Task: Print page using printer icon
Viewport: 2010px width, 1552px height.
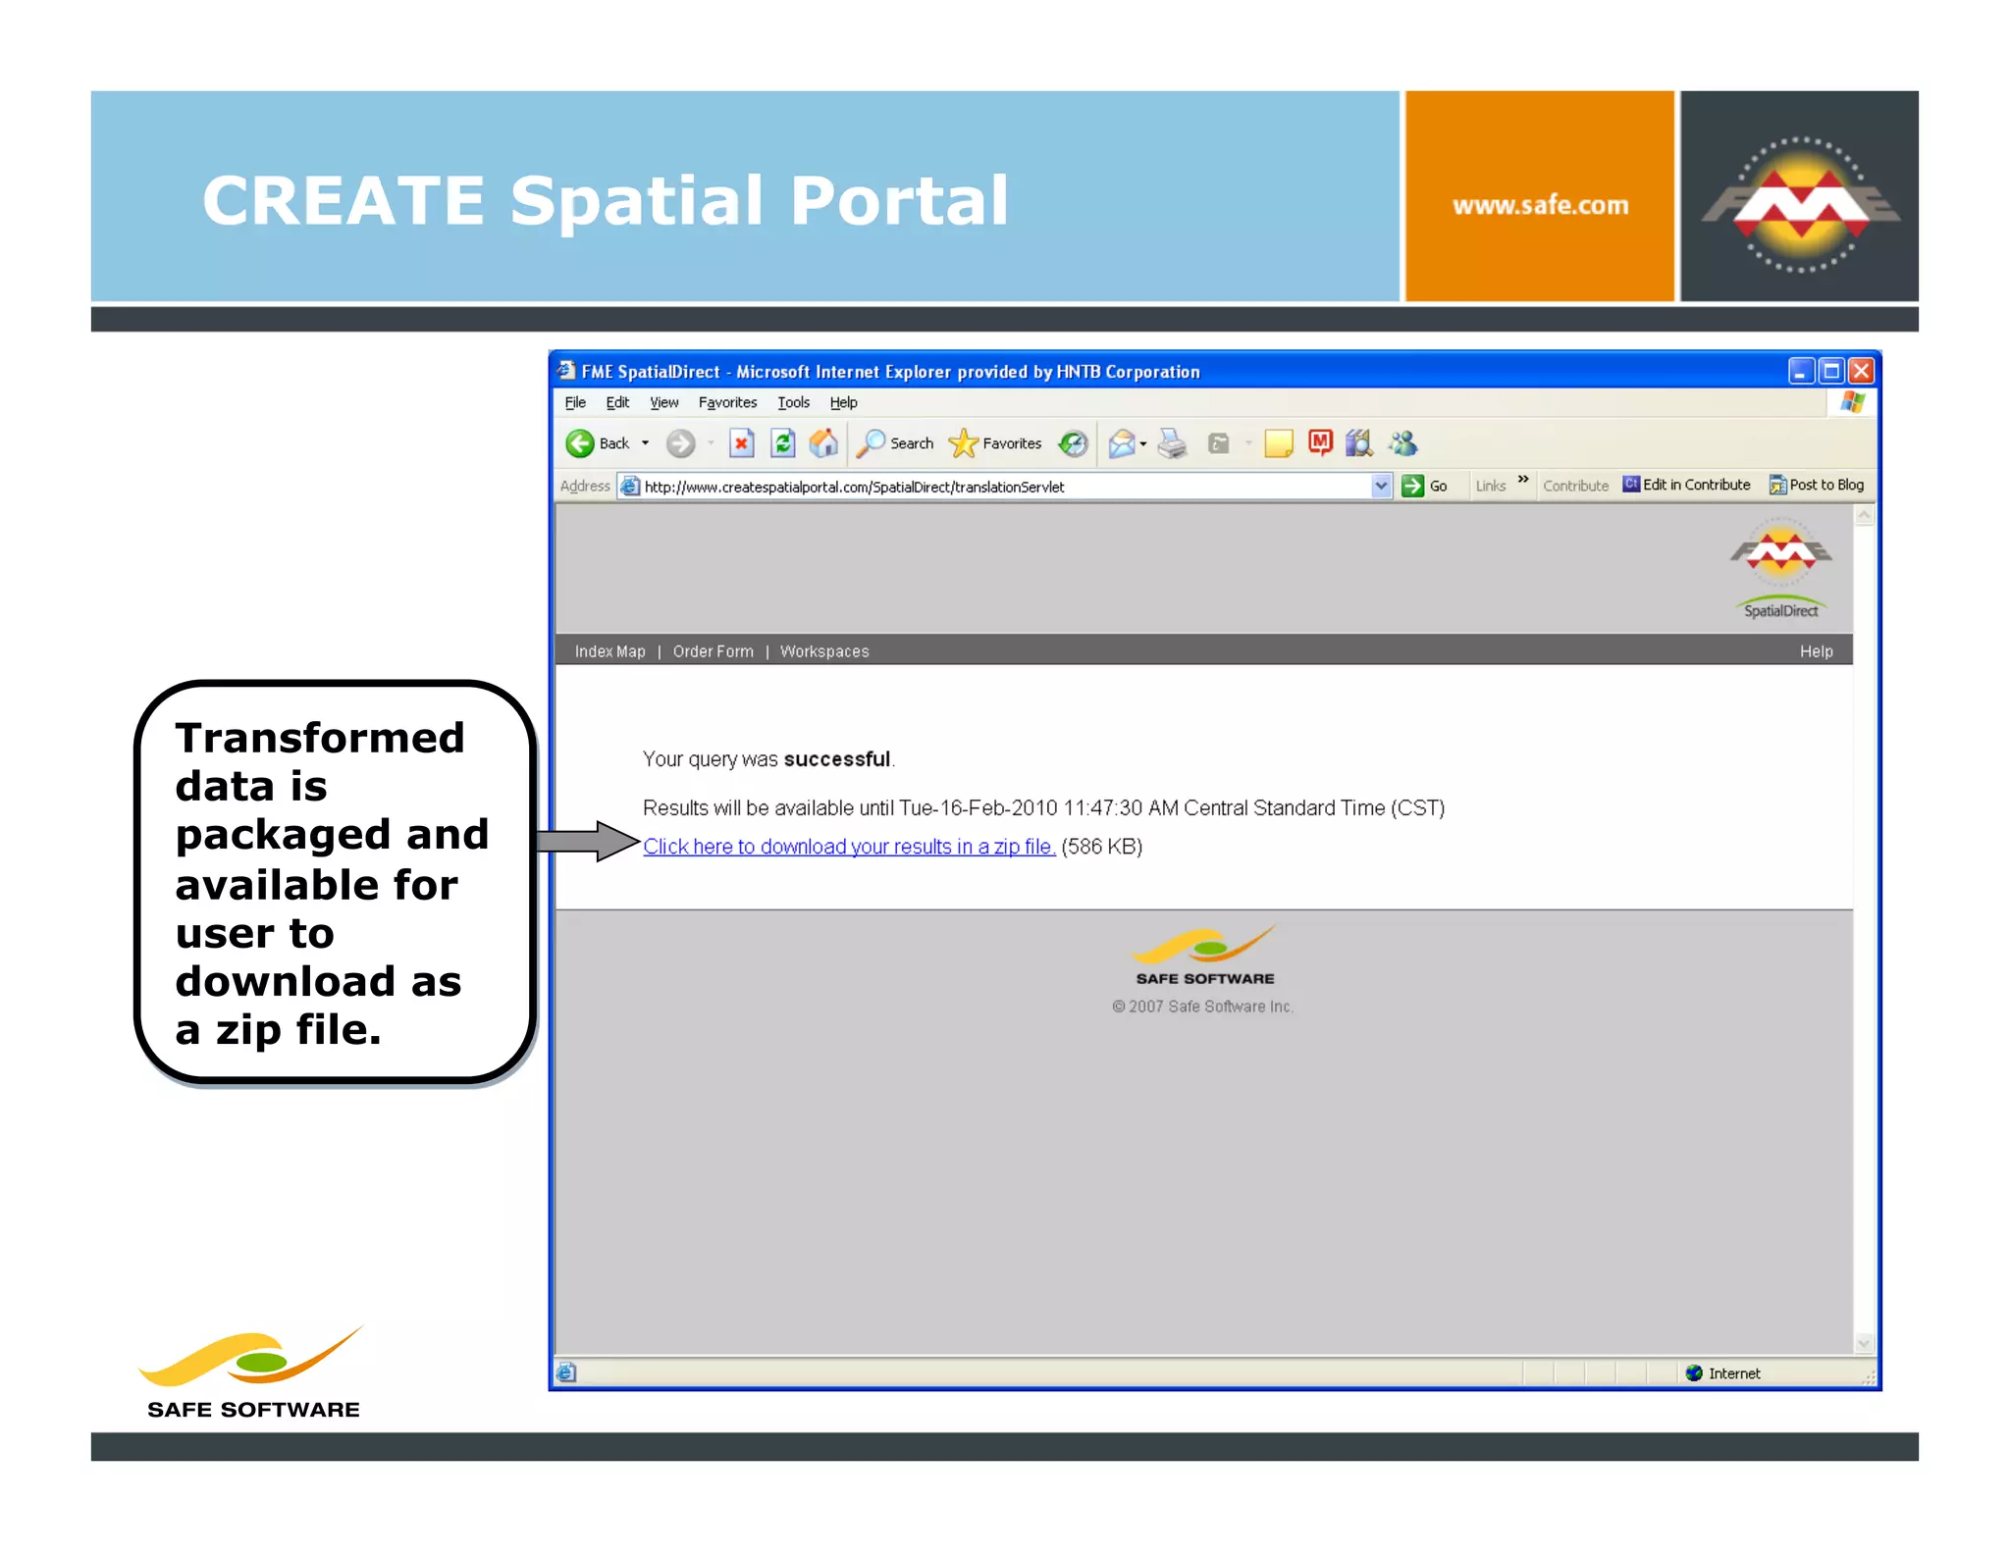Action: coord(1172,444)
